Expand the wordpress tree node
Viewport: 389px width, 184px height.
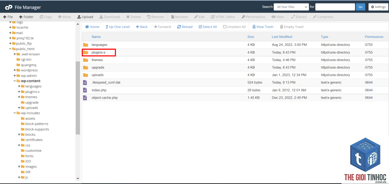pyautogui.click(x=15, y=70)
